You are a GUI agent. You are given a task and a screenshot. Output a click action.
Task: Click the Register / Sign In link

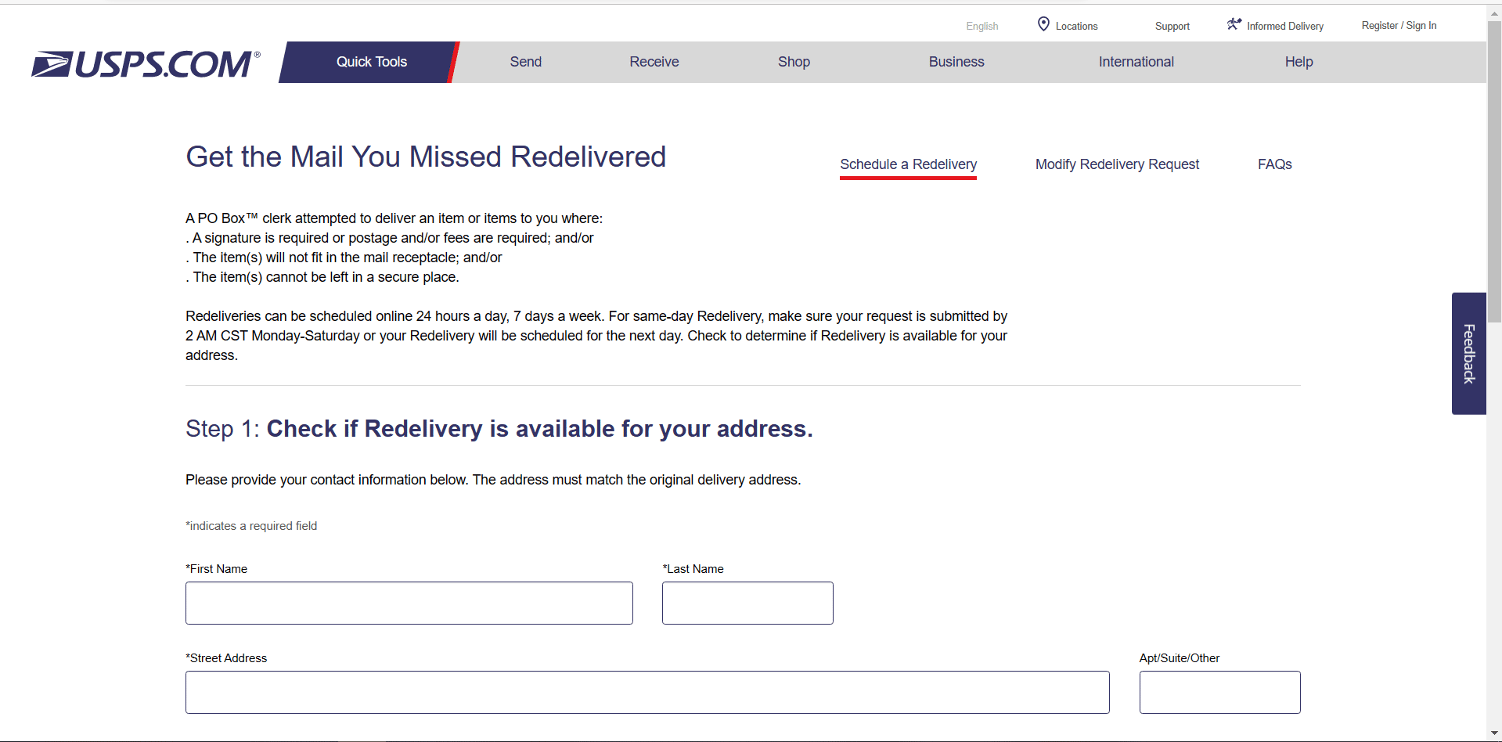pyautogui.click(x=1399, y=26)
